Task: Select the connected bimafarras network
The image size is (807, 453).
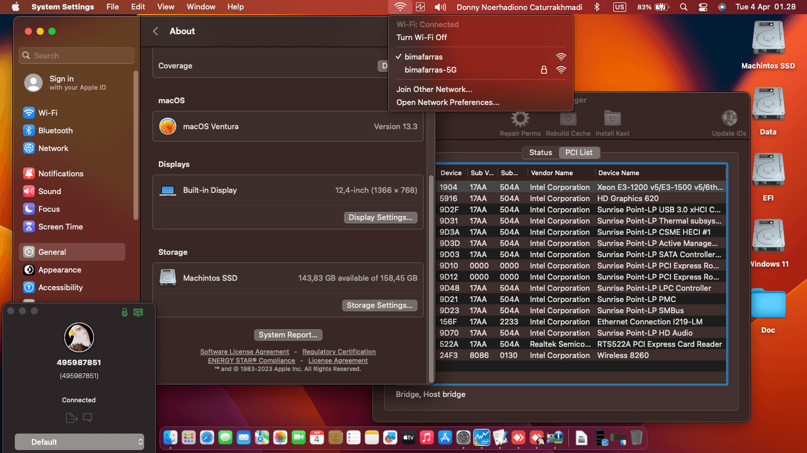Action: click(480, 57)
